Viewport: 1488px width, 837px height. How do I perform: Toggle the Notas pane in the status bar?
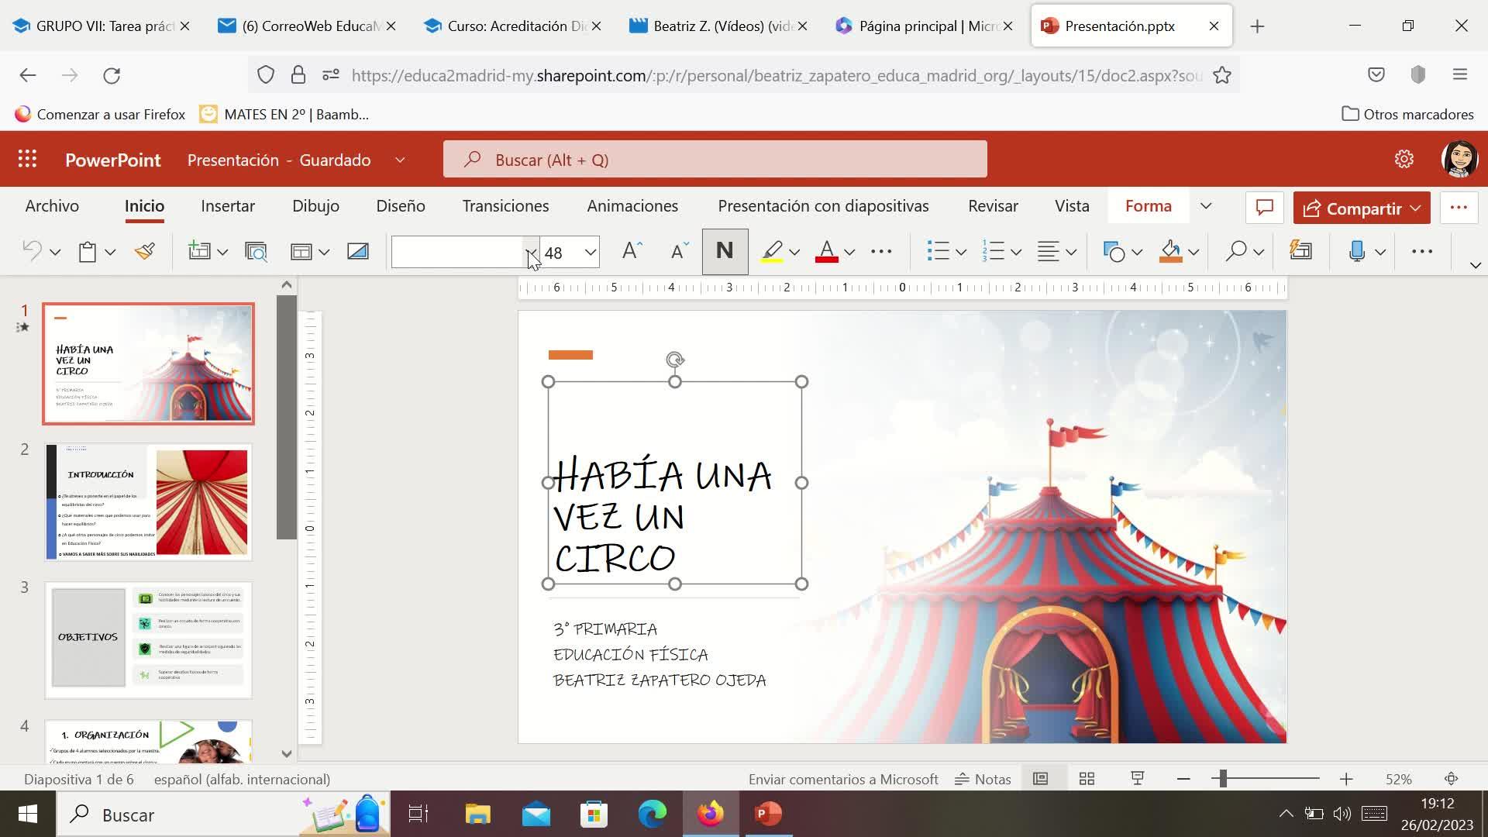[x=983, y=779]
